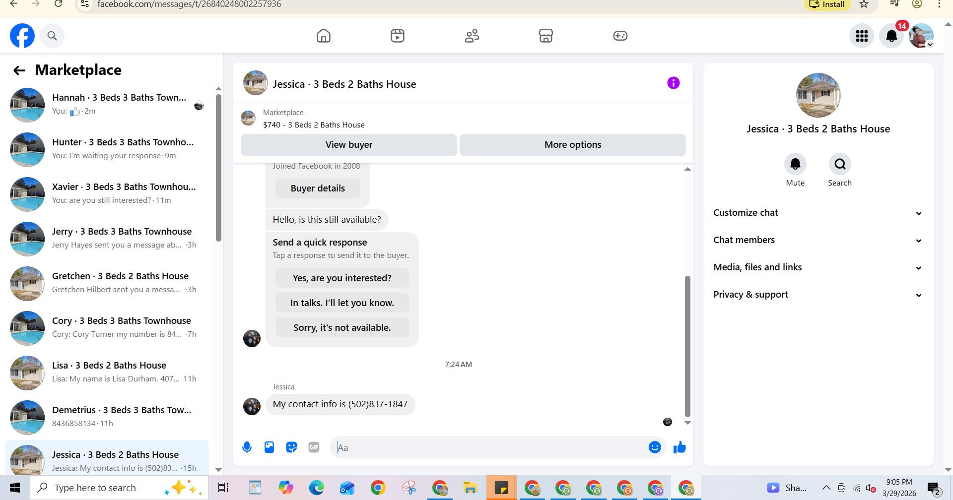
Task: Open the Reels video icon
Action: tap(398, 36)
